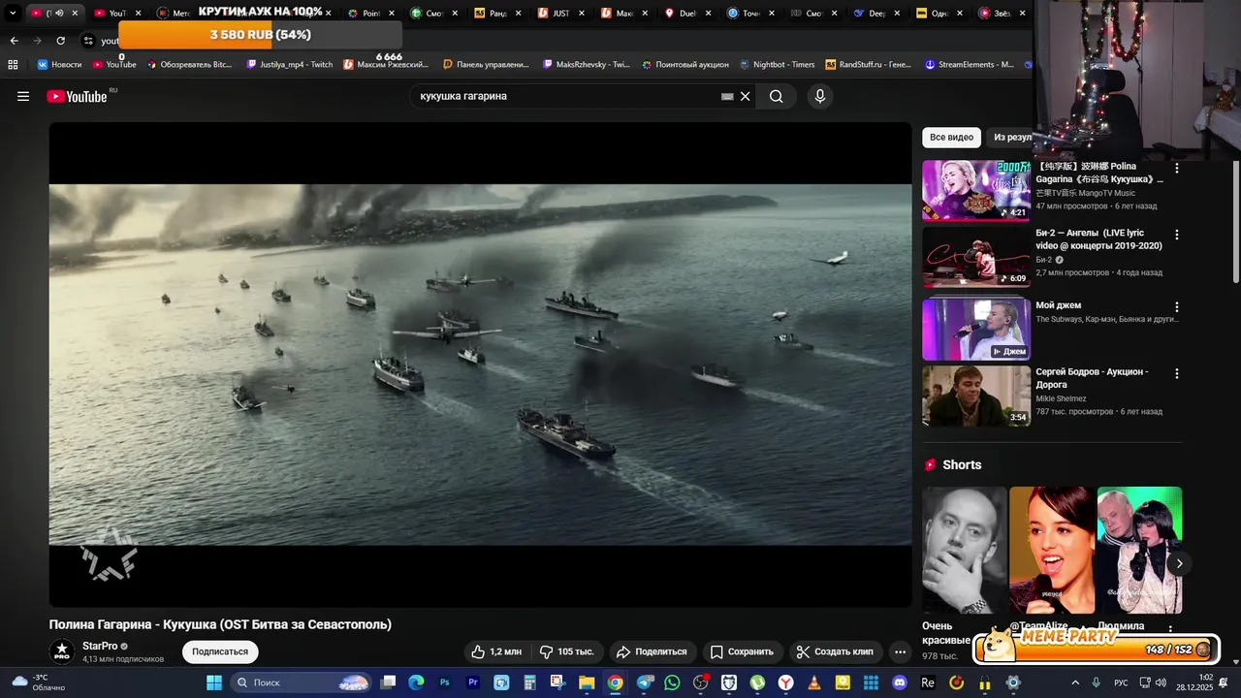Open Premiere Pro from the taskbar
The image size is (1241, 698).
pos(473,682)
